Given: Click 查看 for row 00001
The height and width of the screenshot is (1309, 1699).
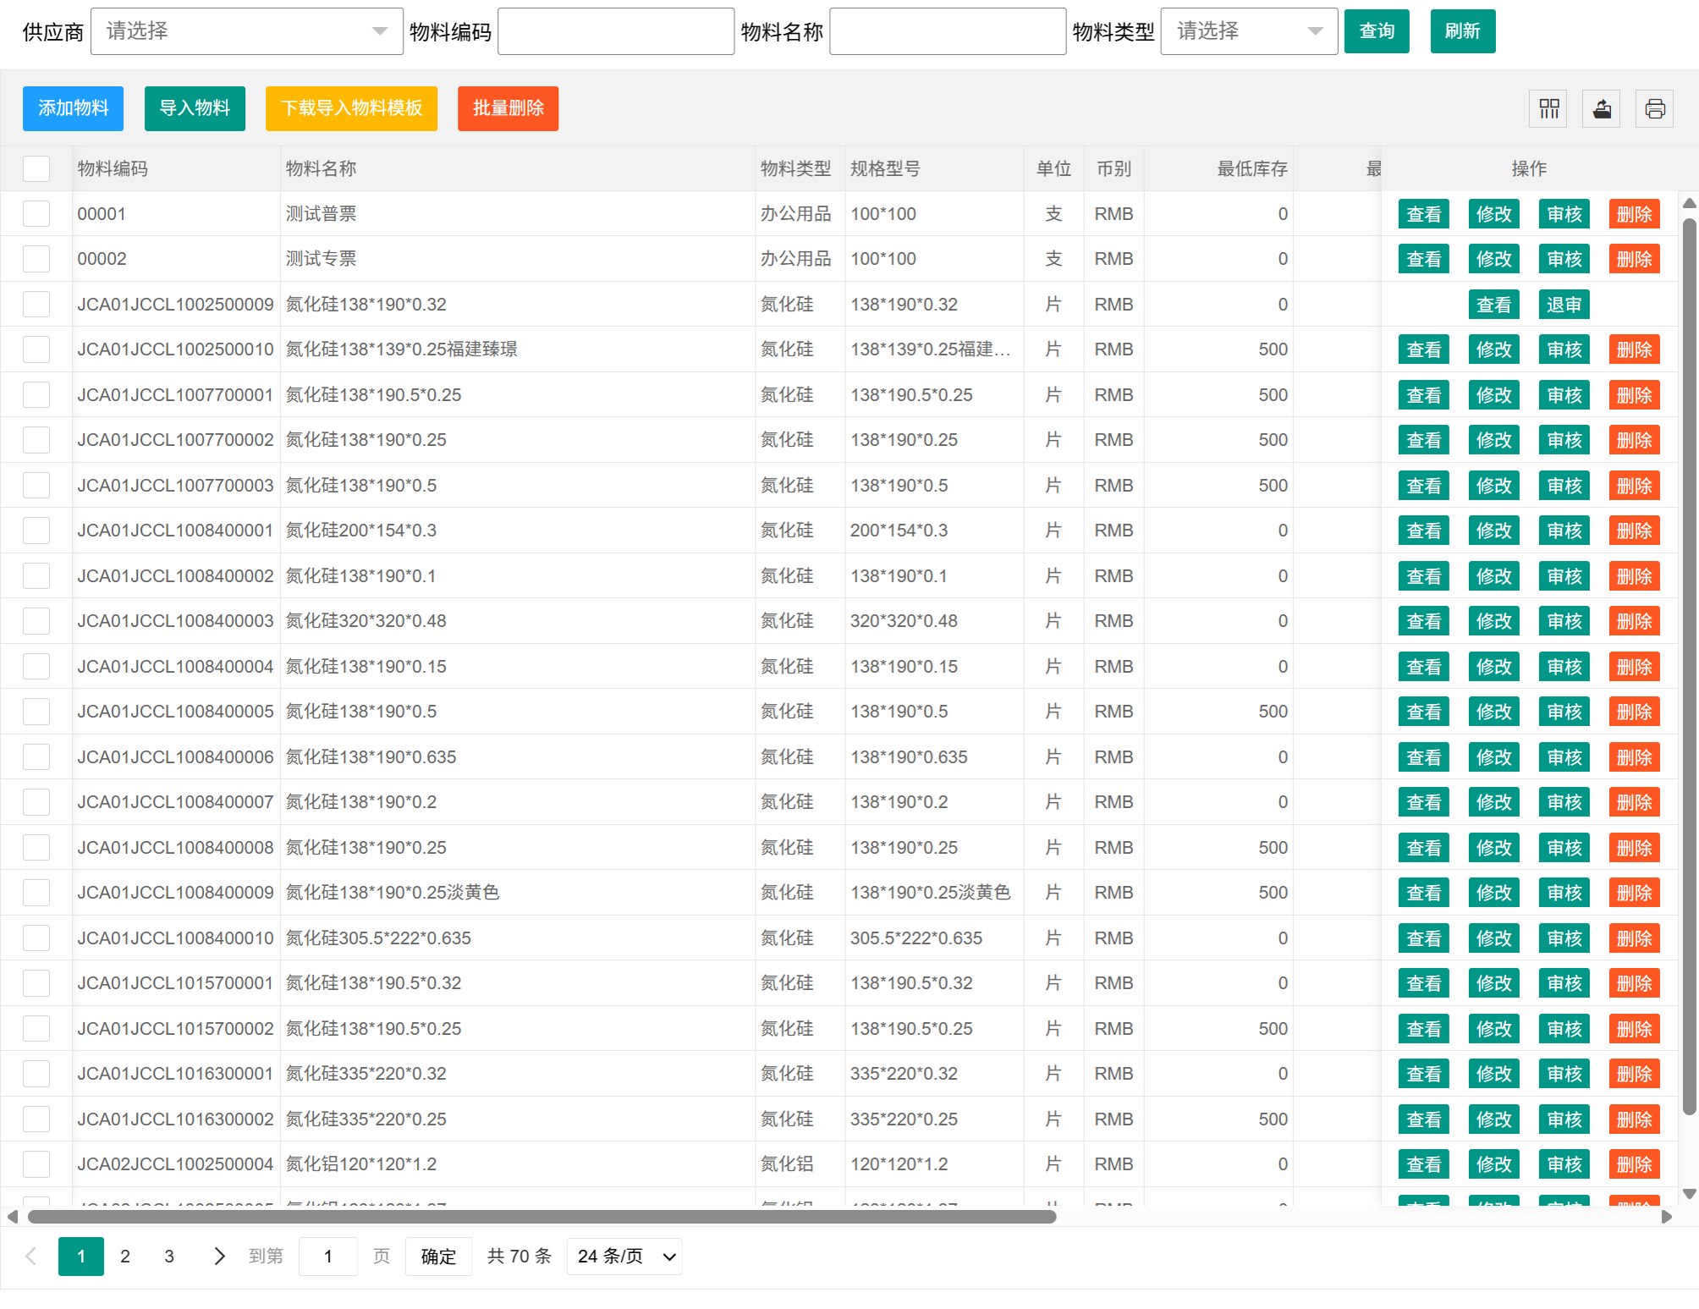Looking at the screenshot, I should tap(1423, 214).
